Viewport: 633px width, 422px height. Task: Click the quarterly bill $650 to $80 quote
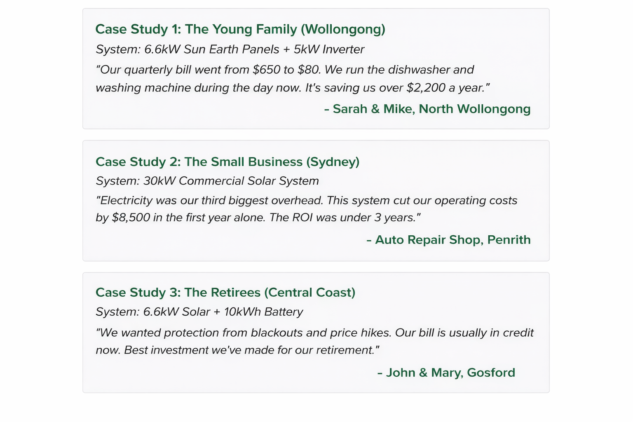tap(285, 69)
